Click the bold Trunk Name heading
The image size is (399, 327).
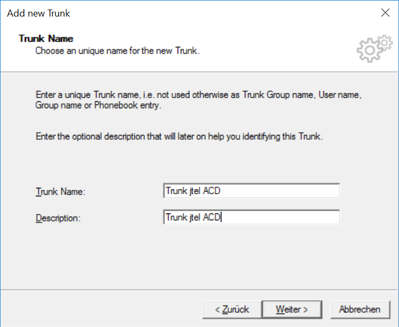pyautogui.click(x=46, y=39)
